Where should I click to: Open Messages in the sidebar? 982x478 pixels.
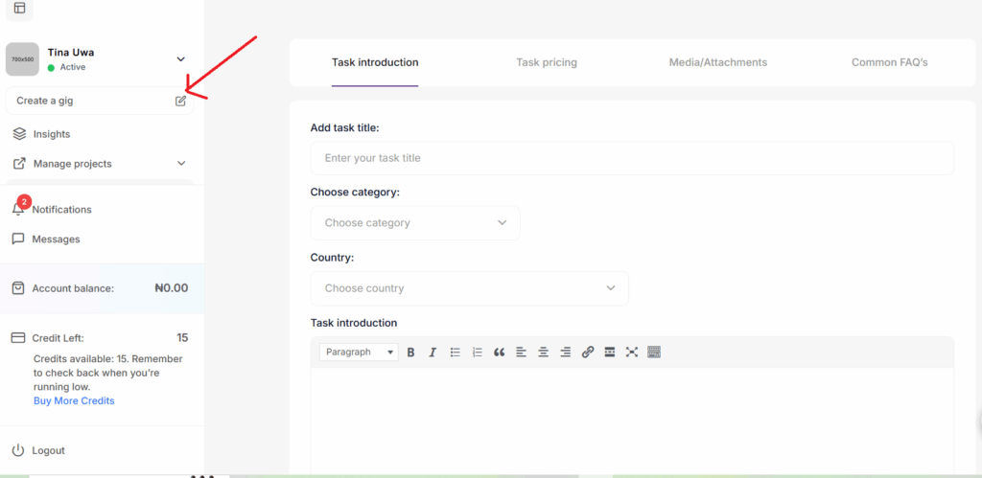click(x=56, y=239)
